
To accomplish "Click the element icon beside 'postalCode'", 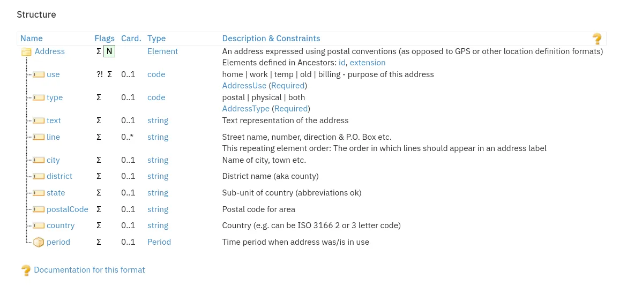I will tap(38, 209).
